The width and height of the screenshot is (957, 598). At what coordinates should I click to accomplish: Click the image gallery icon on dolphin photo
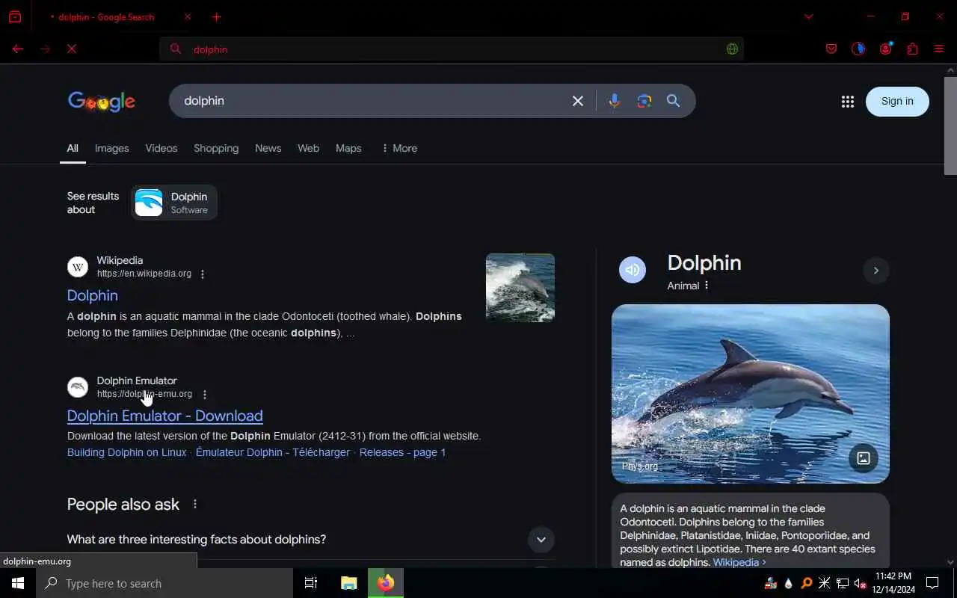point(864,458)
